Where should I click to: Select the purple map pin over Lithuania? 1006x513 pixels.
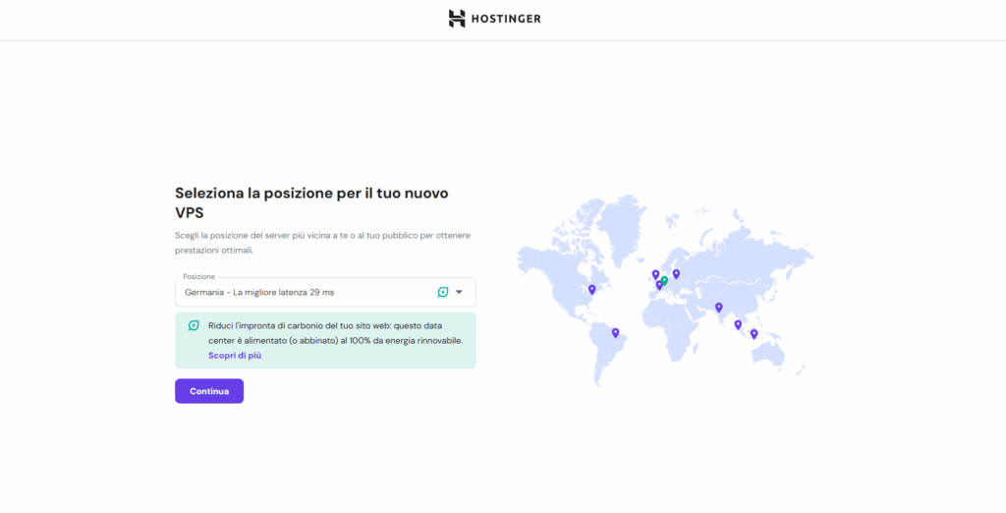(676, 274)
